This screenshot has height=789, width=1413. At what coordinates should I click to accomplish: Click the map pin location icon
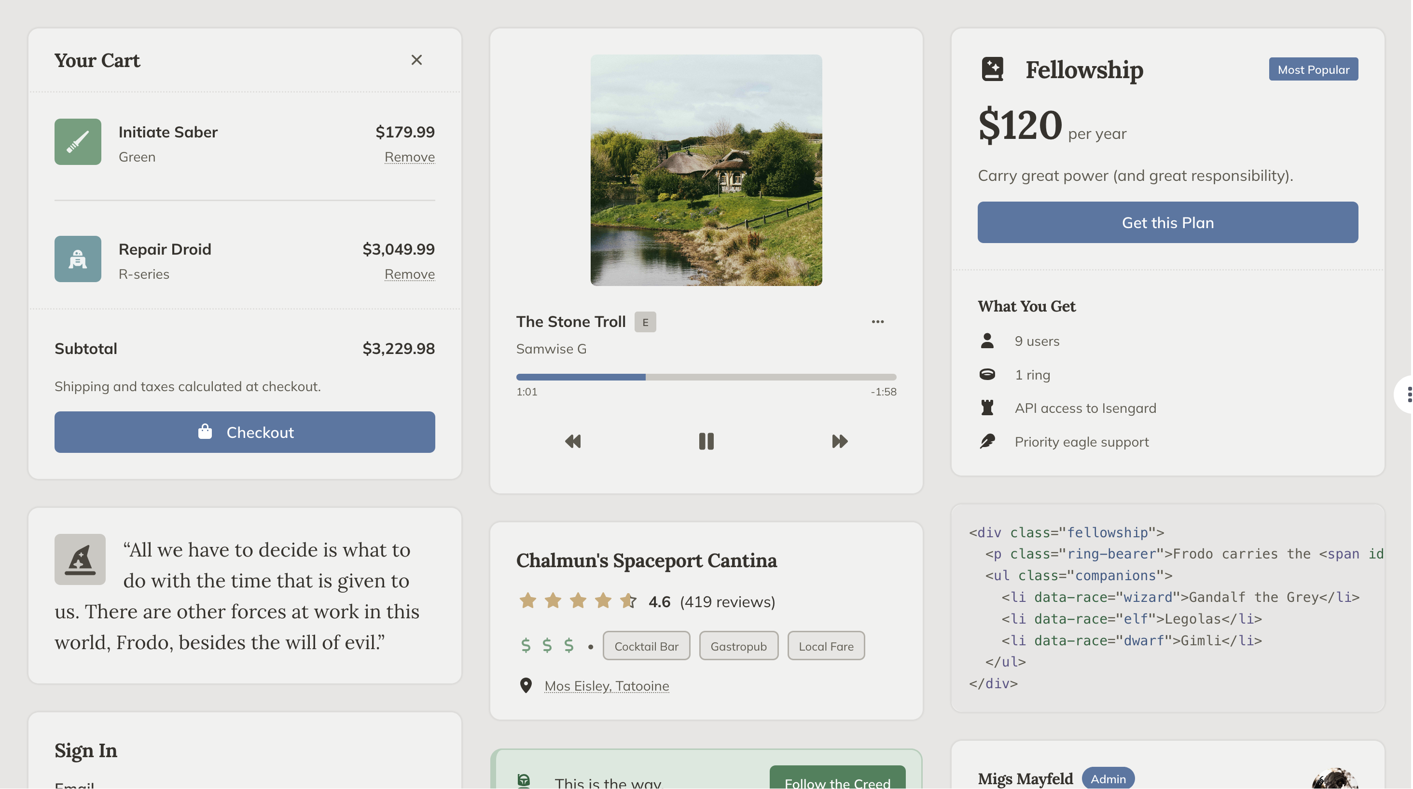[526, 686]
